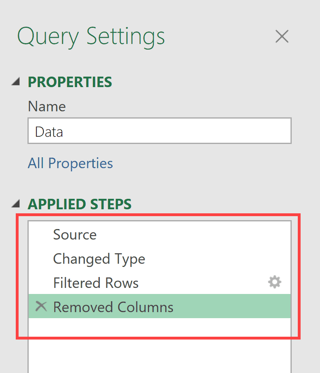
Task: Collapse the APPLIED STEPS section triangle
Action: (x=16, y=204)
